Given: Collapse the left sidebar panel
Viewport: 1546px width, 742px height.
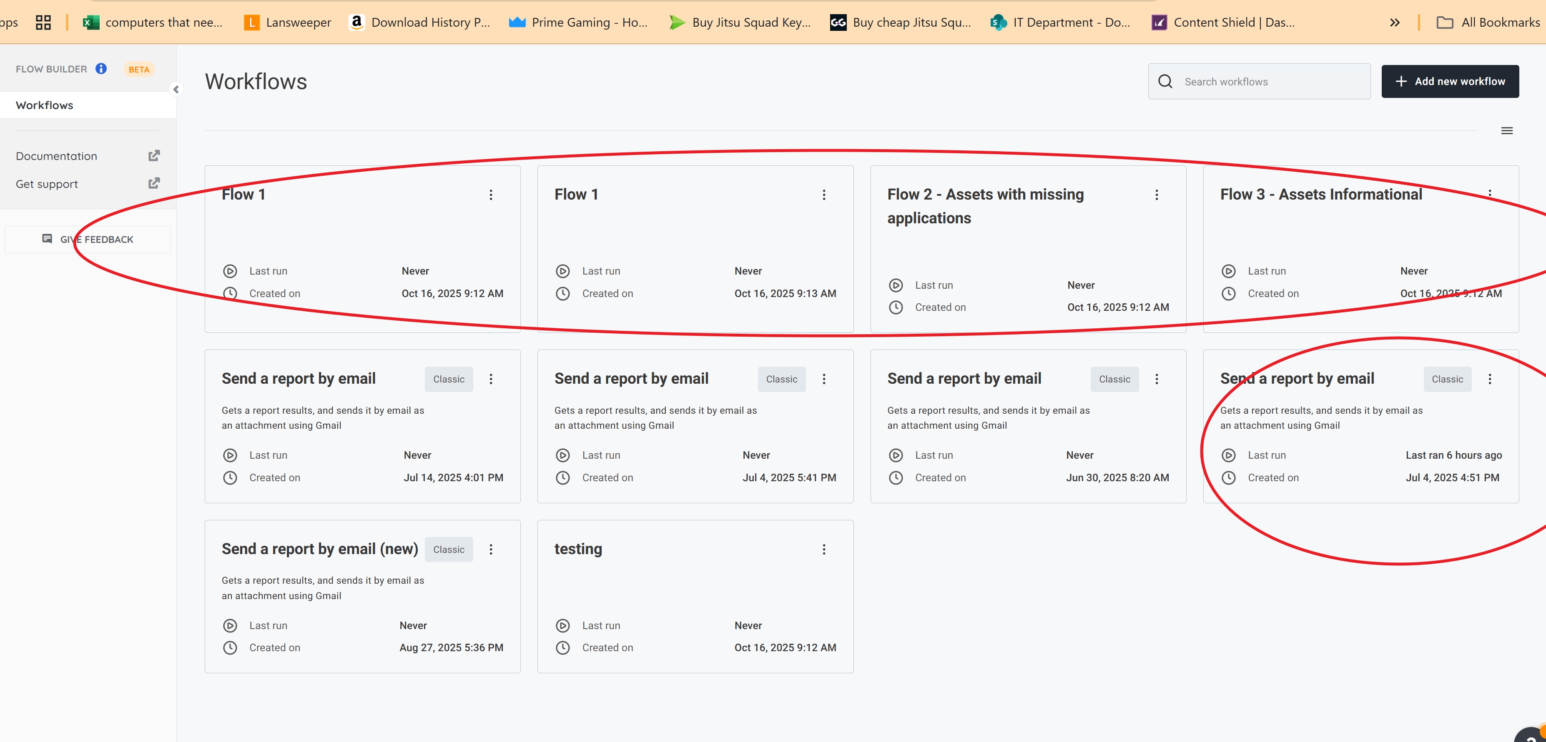Looking at the screenshot, I should pos(176,90).
